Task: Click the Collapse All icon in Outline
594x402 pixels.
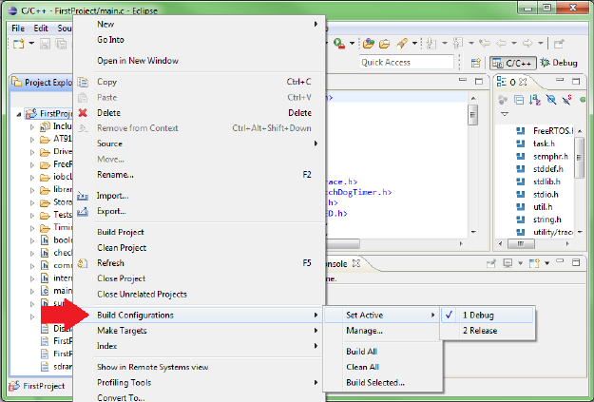Action: (519, 100)
